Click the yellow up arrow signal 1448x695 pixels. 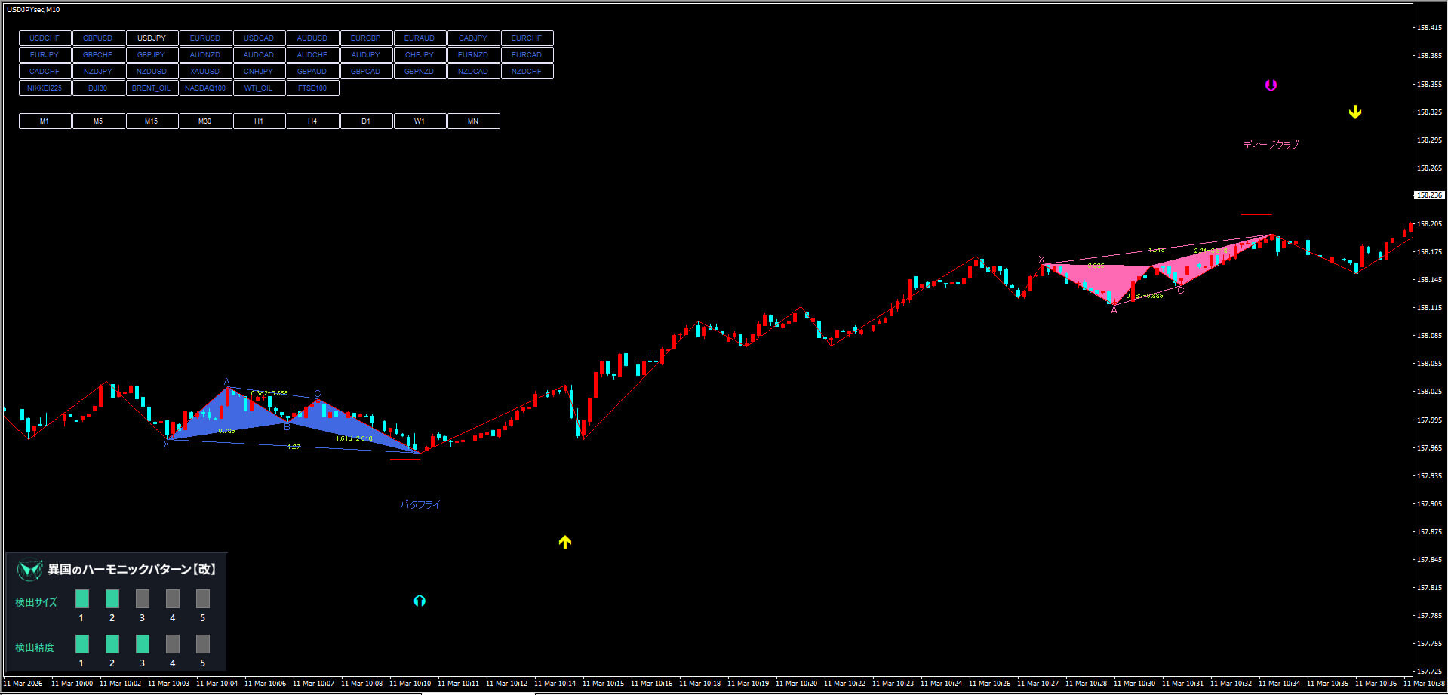(x=564, y=542)
